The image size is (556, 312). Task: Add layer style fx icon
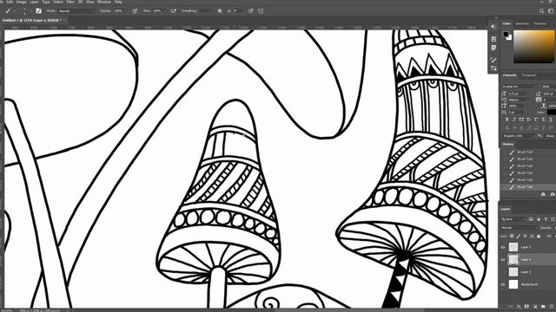(x=519, y=306)
